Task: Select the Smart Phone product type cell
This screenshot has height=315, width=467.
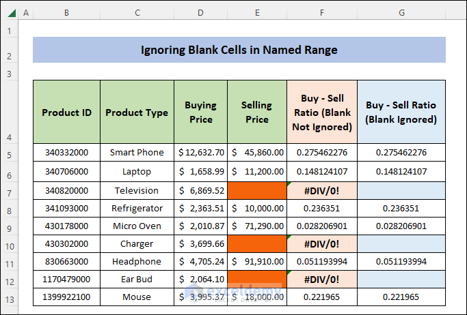Action: 137,153
